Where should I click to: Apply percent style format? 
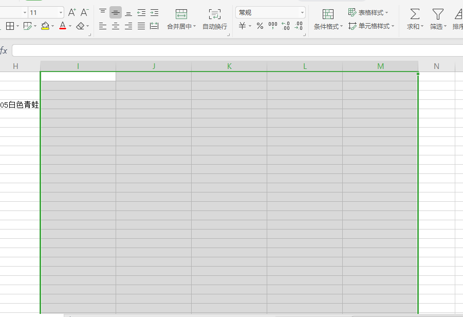pos(260,26)
